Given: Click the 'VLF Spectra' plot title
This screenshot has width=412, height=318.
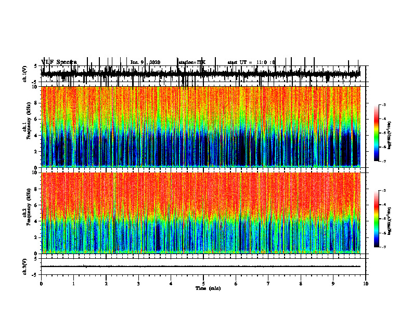Looking at the screenshot, I should [x=59, y=62].
